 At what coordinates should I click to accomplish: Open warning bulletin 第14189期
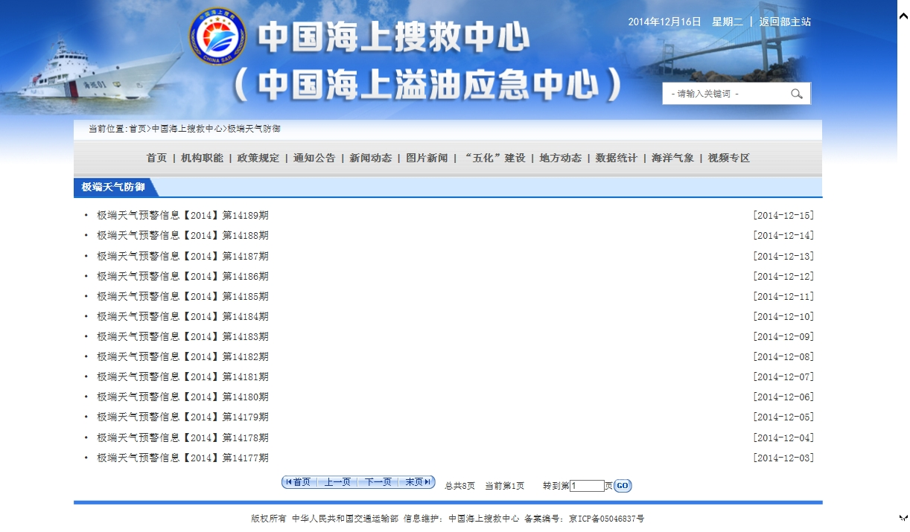coord(182,216)
